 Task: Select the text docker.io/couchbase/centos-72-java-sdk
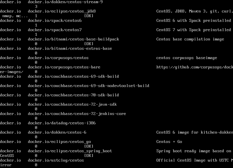click(72, 105)
